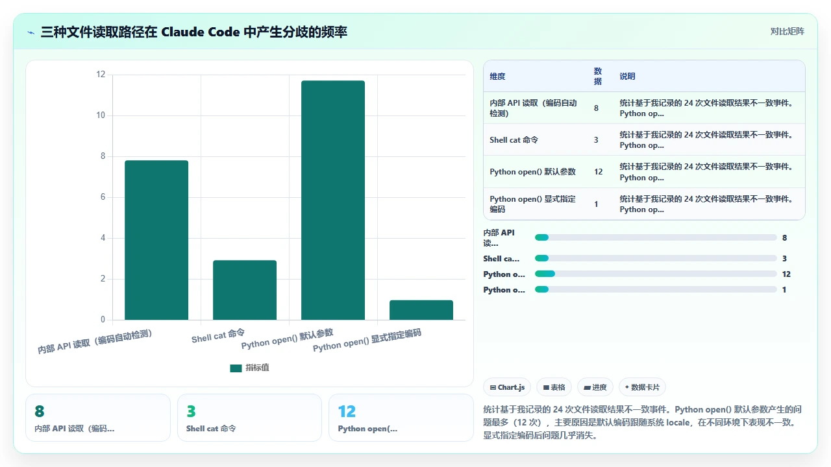831x467 pixels.
Task: Select the Python open() 默认参数 table cell
Action: tap(535, 172)
